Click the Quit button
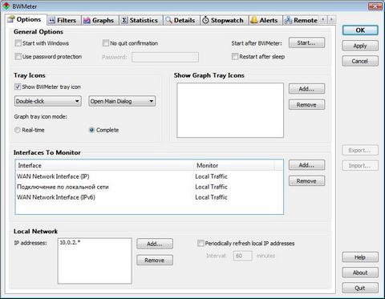This screenshot has height=299, width=385. [x=360, y=288]
